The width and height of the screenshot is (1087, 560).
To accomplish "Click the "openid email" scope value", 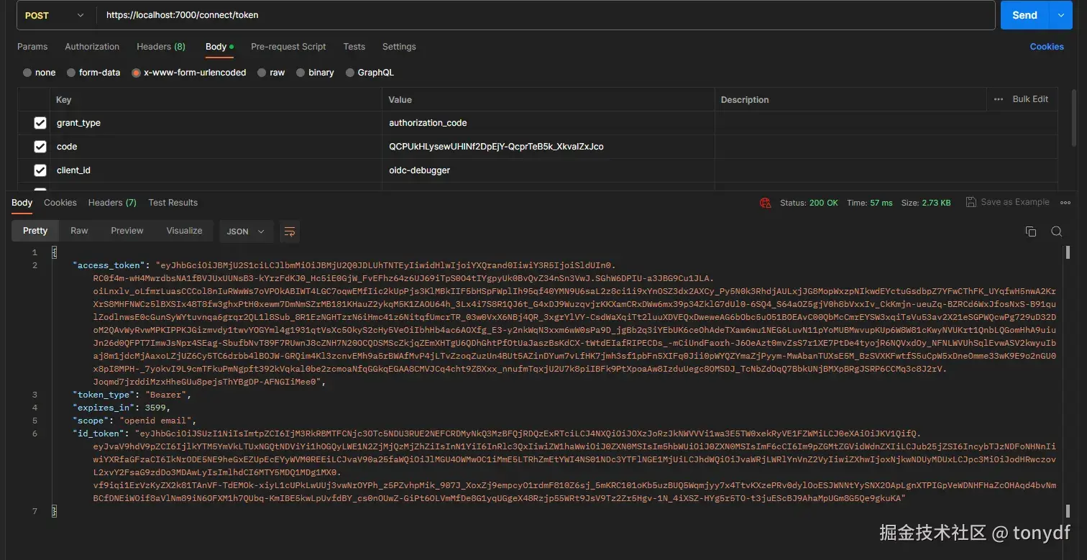I will tap(157, 421).
